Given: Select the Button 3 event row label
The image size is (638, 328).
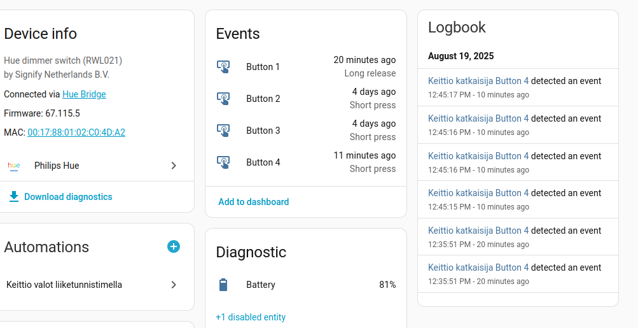Looking at the screenshot, I should coord(263,131).
